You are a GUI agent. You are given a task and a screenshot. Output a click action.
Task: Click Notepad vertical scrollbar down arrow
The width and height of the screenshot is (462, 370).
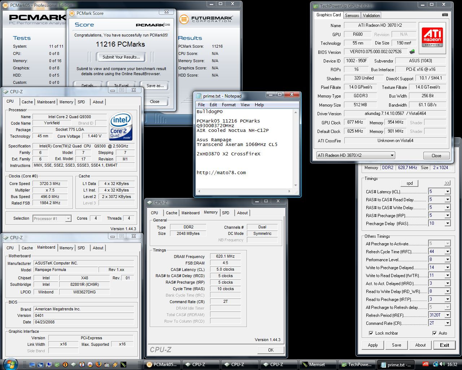[x=296, y=185]
